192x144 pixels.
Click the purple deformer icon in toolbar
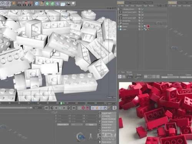coord(58,4)
